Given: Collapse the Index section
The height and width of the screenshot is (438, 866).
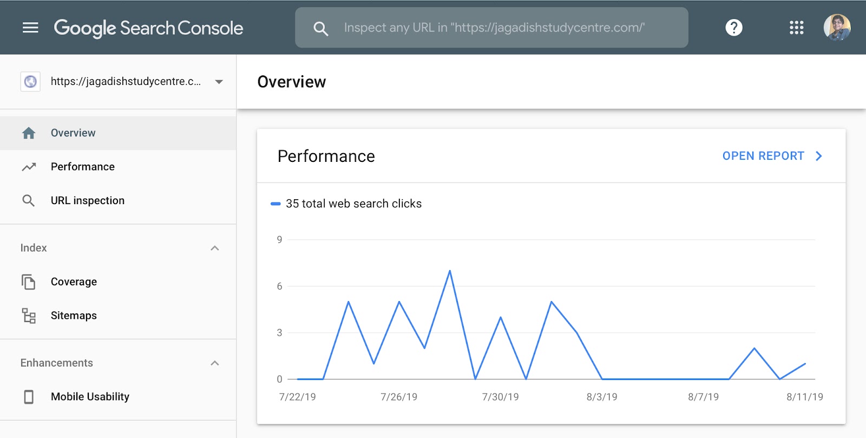Looking at the screenshot, I should [215, 248].
